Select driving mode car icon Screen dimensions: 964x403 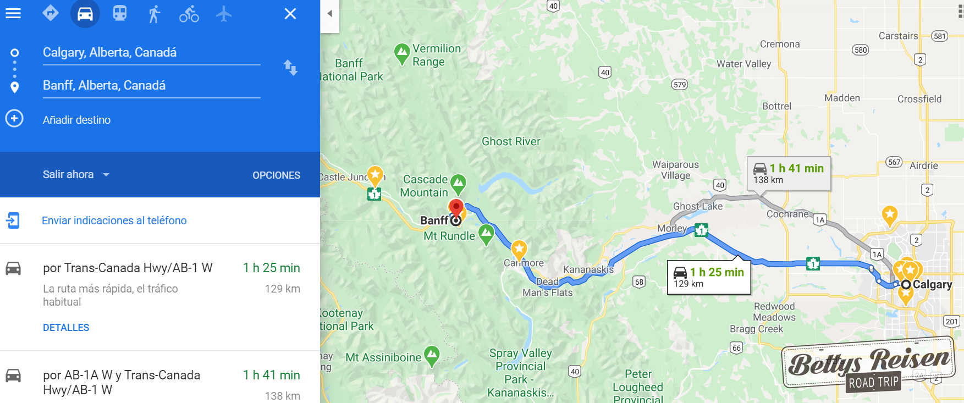click(x=85, y=13)
